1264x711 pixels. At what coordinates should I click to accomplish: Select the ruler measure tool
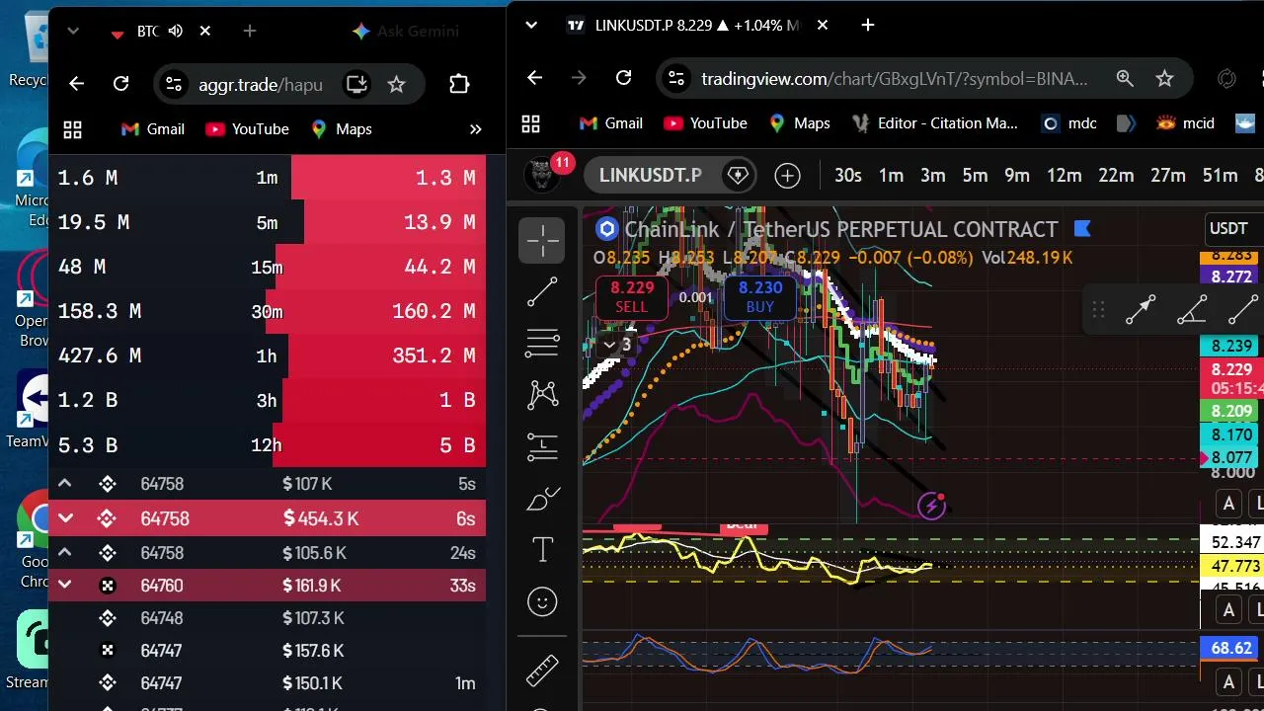(542, 671)
